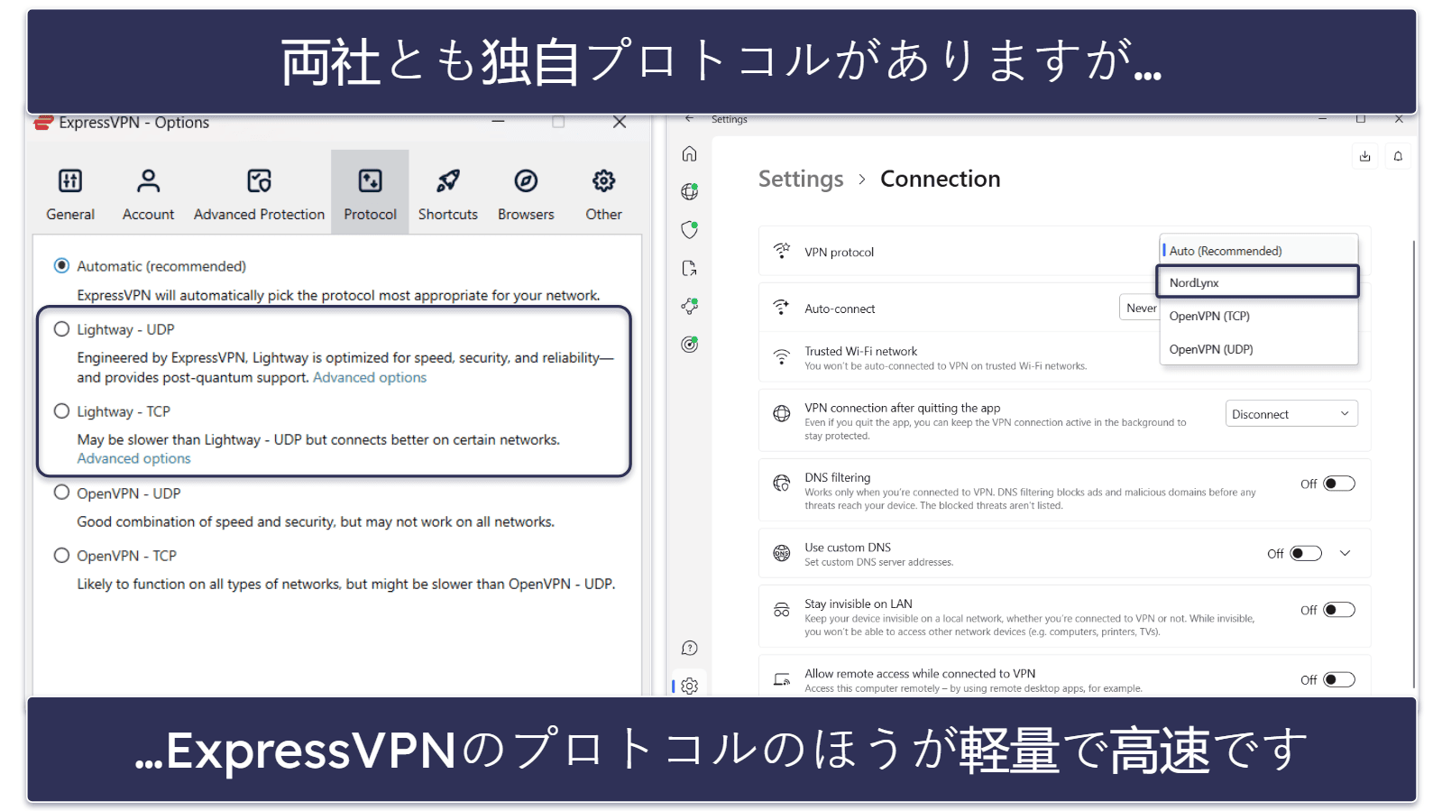
Task: Open the Shortcuts tab
Action: (x=447, y=193)
